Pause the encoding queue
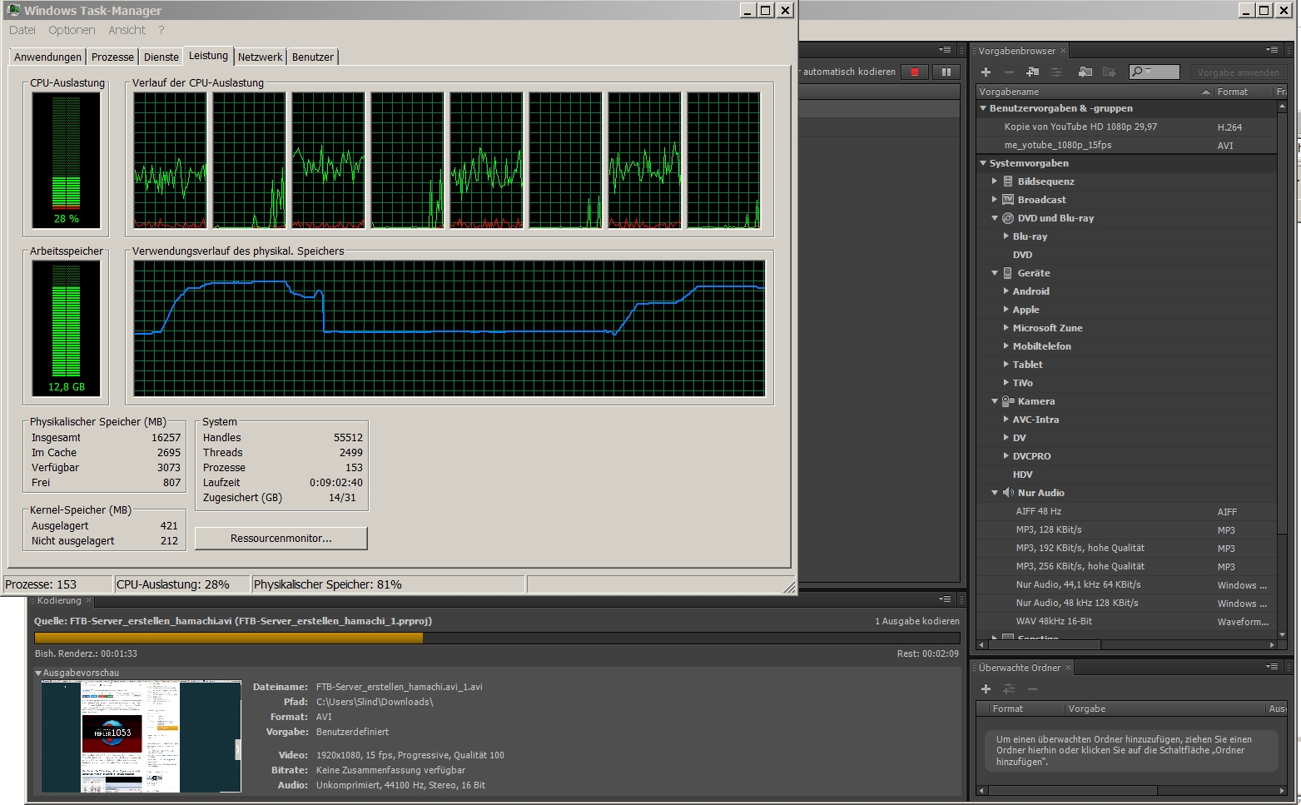 946,72
